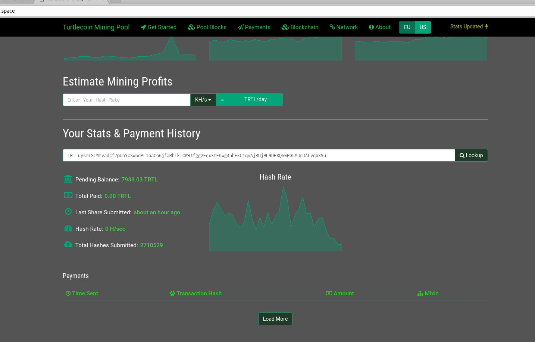Screen dimensions: 535x342
Task: Click the magnifier icon in Lookup button
Action: coord(462,156)
